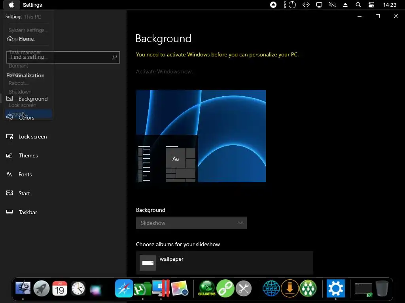Click the Settings menu bar title
The height and width of the screenshot is (303, 405).
[x=32, y=5]
